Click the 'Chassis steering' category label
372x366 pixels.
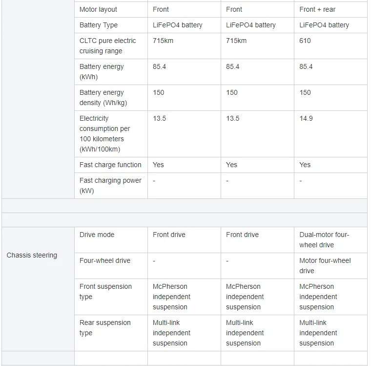click(32, 255)
